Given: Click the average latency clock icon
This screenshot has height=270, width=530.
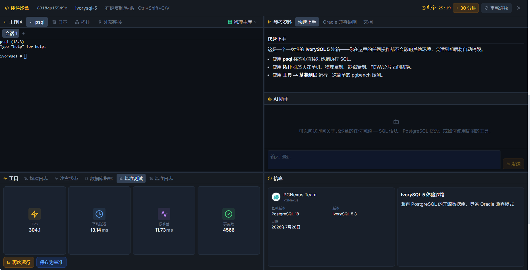Looking at the screenshot, I should click(x=99, y=214).
